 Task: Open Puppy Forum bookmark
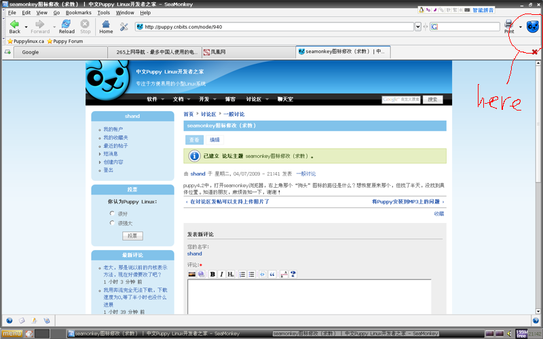(x=65, y=41)
